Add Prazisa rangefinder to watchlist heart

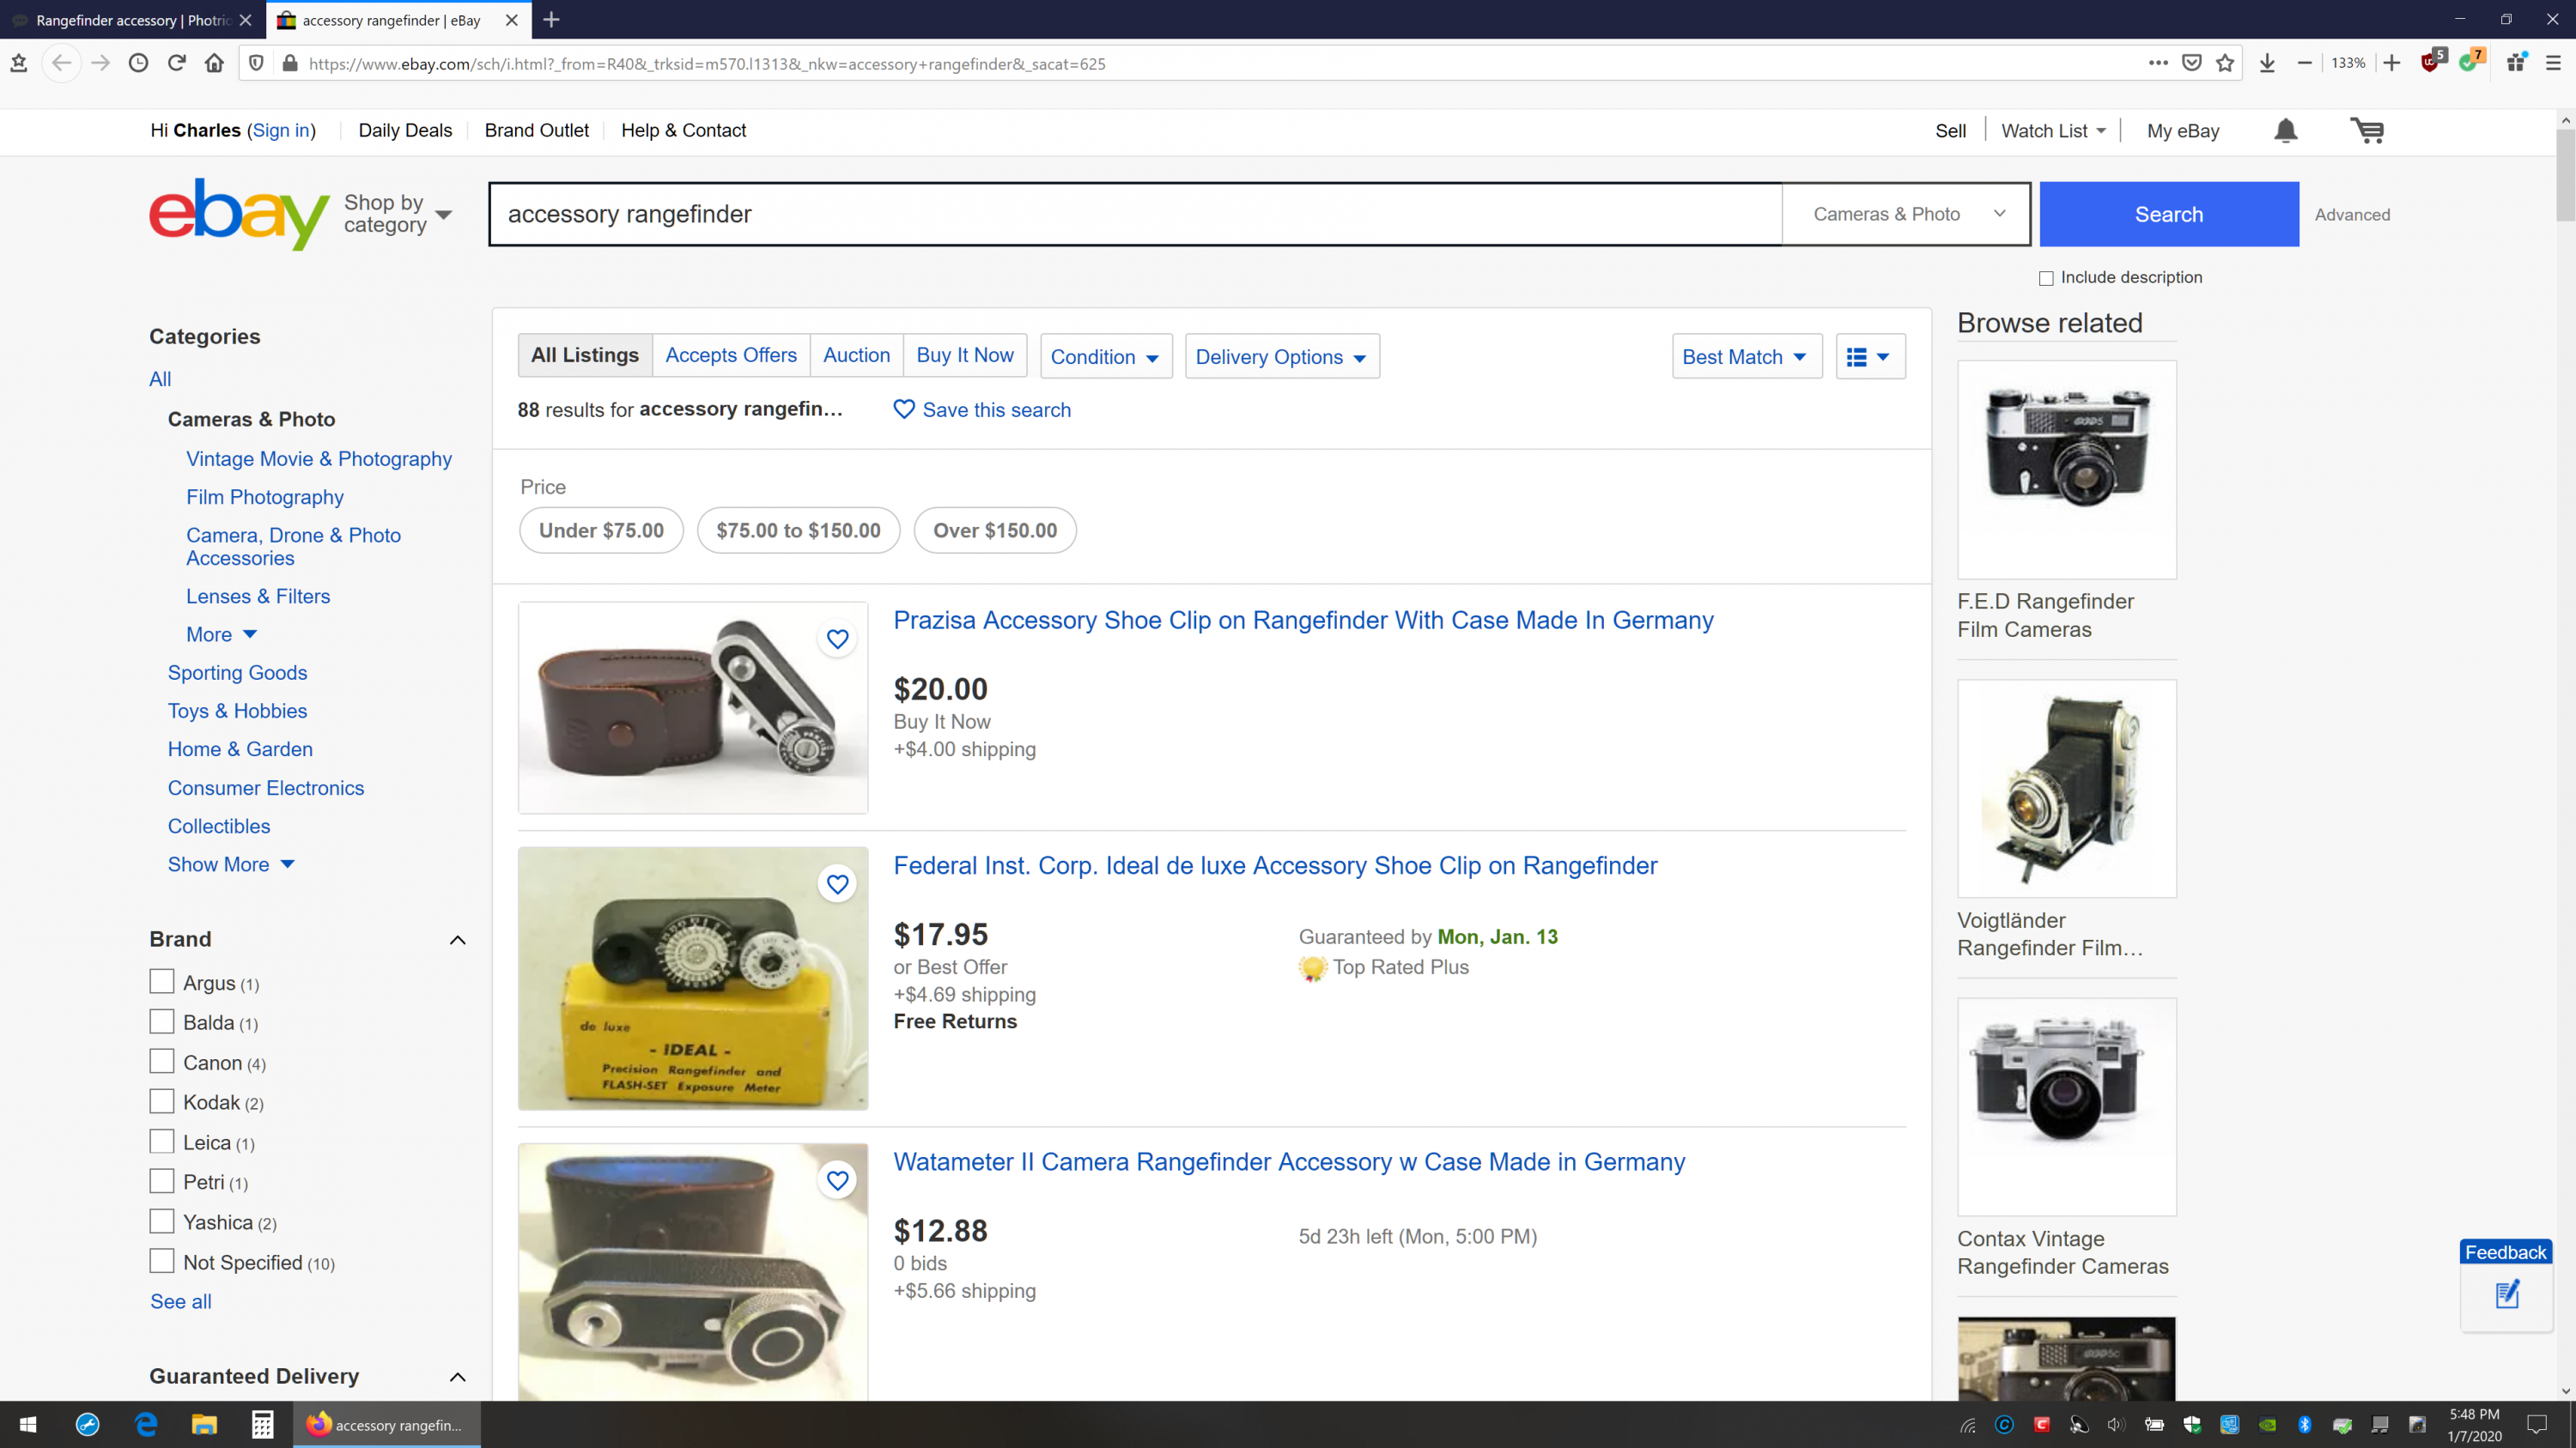(837, 639)
